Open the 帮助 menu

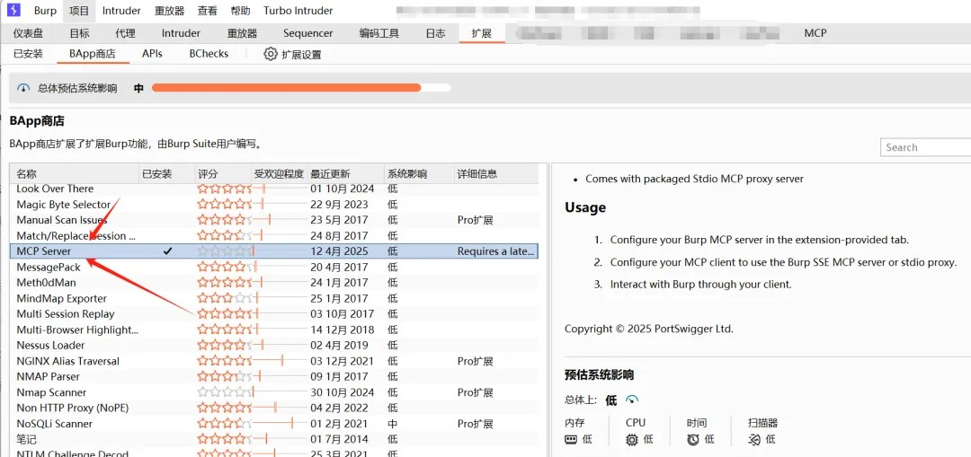(240, 11)
